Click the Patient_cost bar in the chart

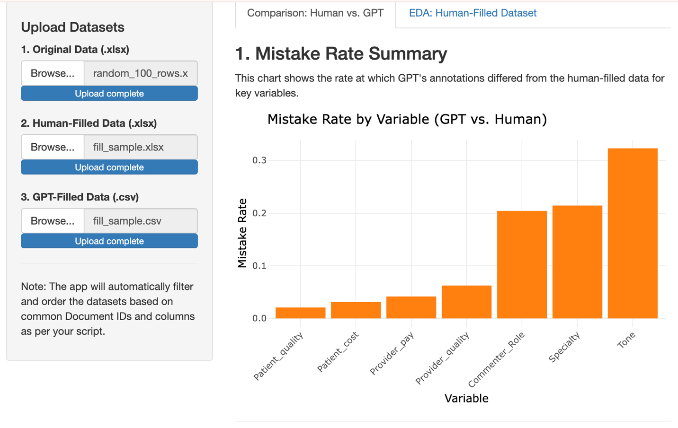coord(356,310)
